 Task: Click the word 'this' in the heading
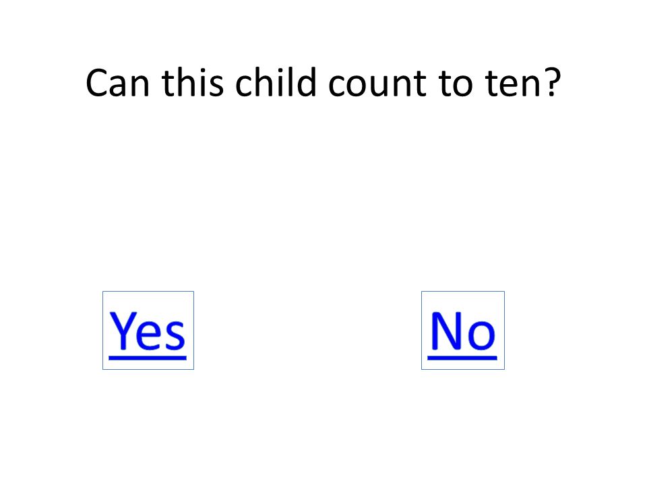coord(193,82)
